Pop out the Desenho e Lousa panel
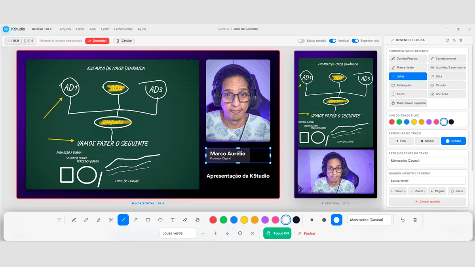This screenshot has height=267, width=475. click(447, 40)
